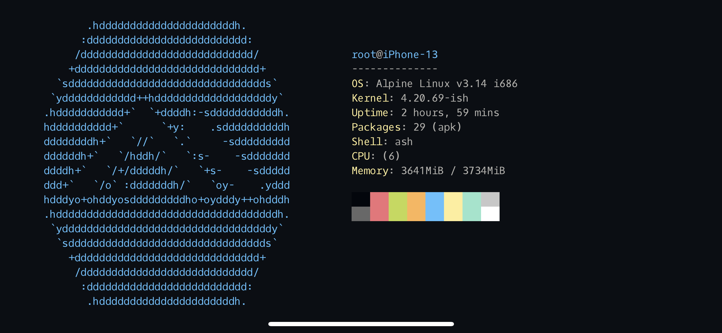Click the green color block in the palette
Image resolution: width=722 pixels, height=333 pixels.
398,207
